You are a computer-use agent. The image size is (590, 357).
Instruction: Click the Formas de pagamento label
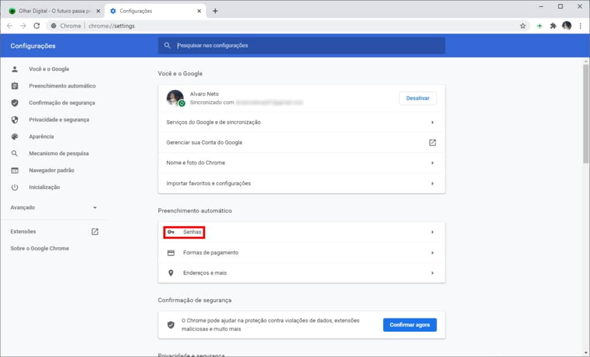[211, 253]
